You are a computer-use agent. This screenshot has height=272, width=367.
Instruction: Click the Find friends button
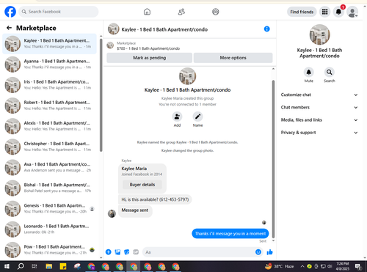click(302, 12)
